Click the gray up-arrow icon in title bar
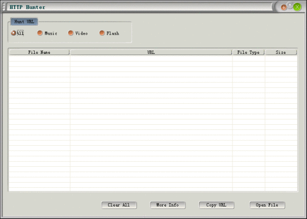Viewport: 307px width, 219px height. 290,6
